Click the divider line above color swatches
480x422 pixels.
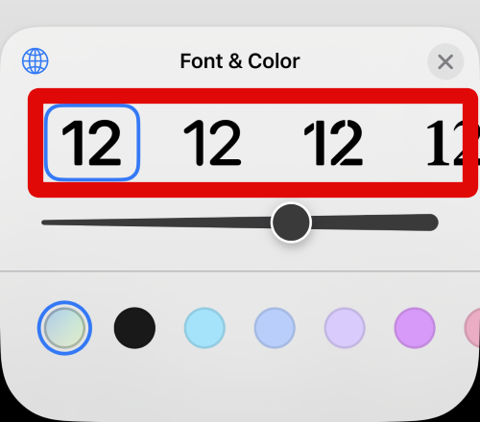pyautogui.click(x=240, y=271)
